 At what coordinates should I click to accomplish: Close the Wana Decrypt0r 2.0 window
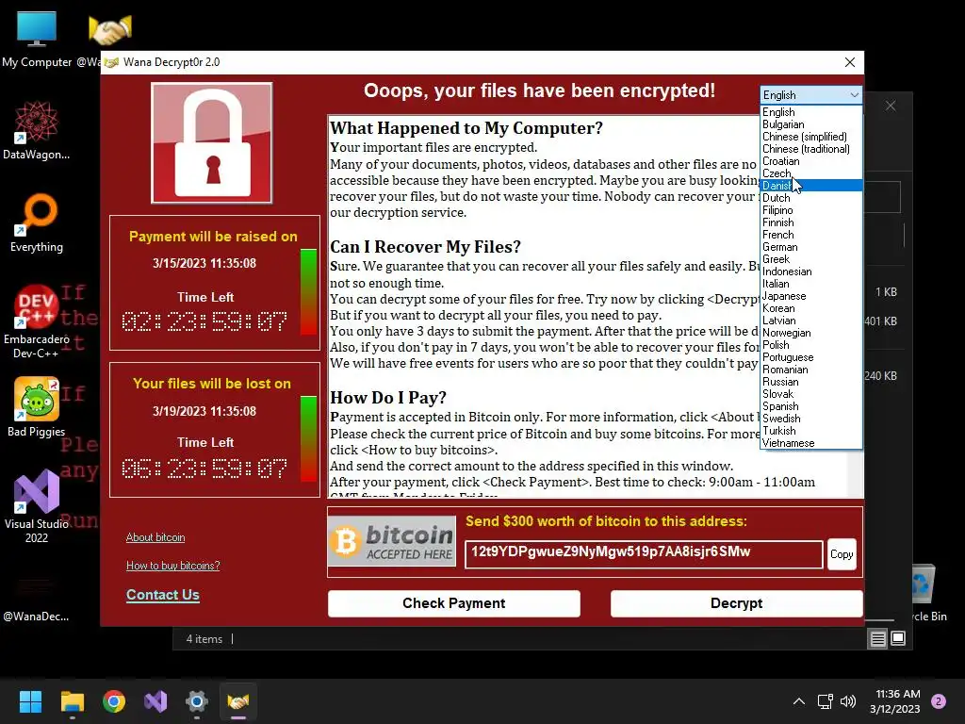(850, 62)
